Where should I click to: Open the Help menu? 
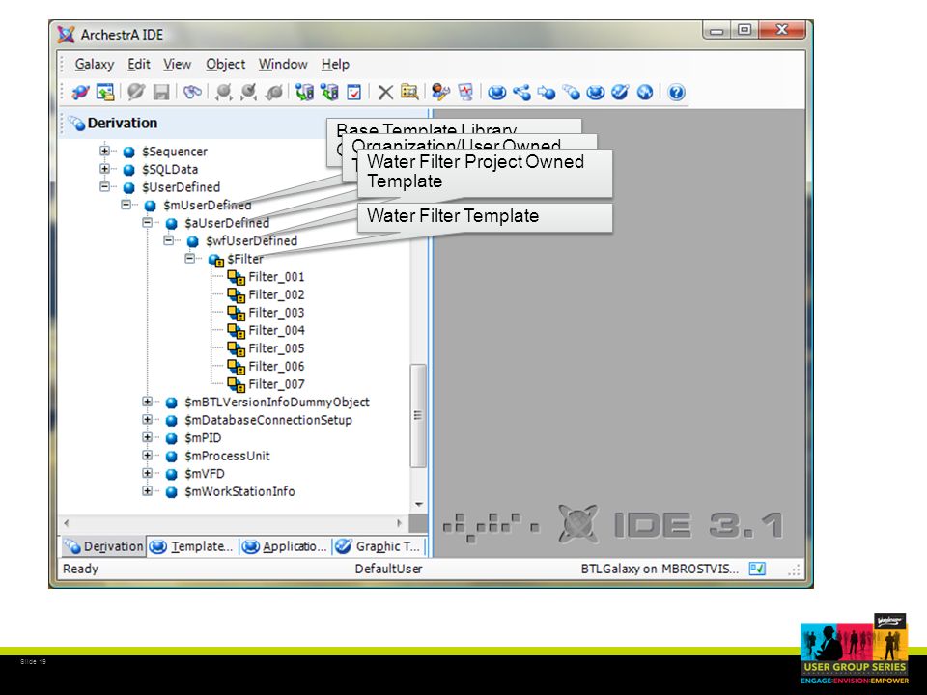click(x=335, y=64)
